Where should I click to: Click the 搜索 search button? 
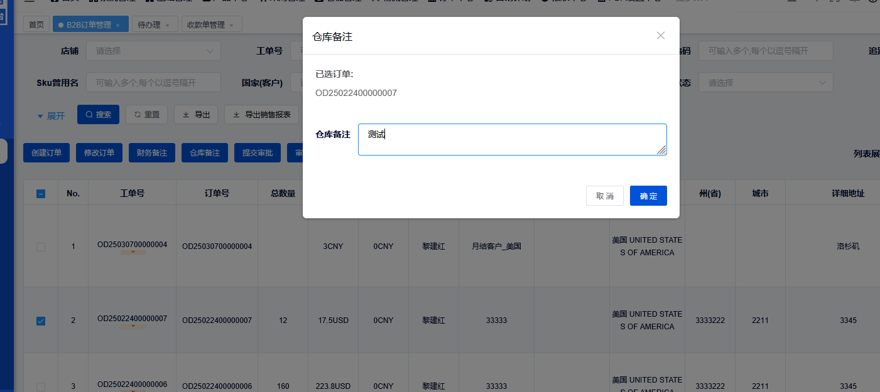[98, 115]
